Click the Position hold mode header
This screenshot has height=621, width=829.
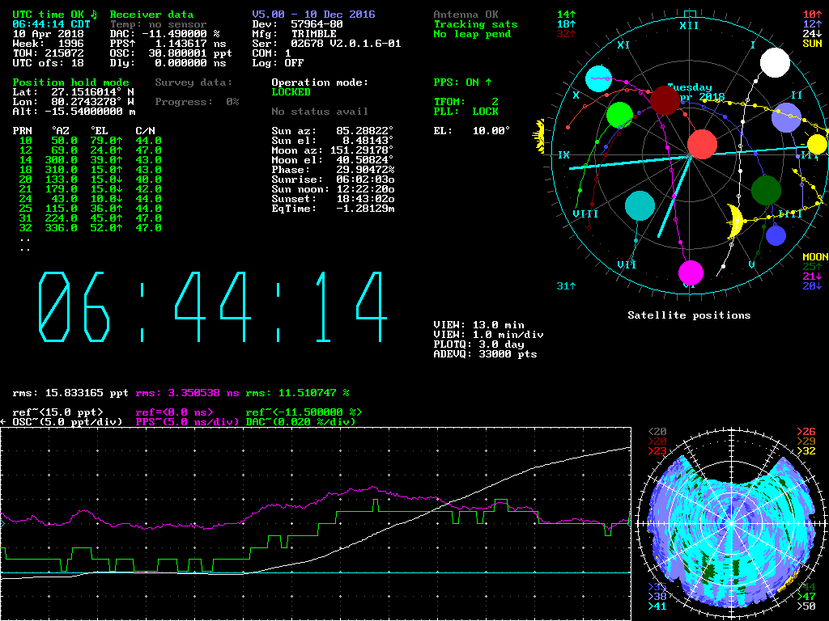pyautogui.click(x=70, y=82)
